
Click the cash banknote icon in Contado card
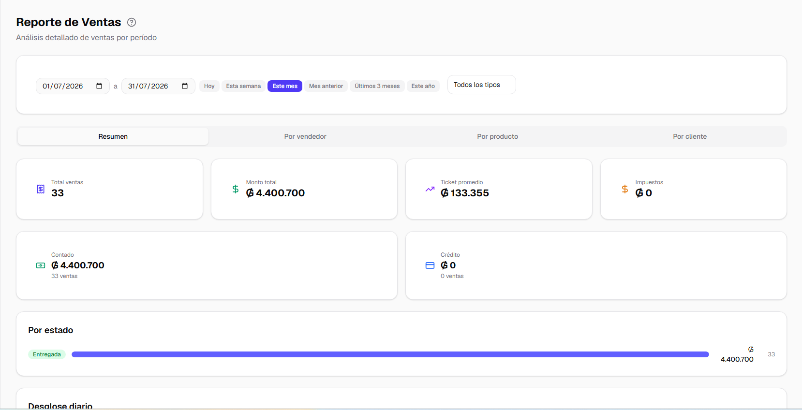point(41,265)
